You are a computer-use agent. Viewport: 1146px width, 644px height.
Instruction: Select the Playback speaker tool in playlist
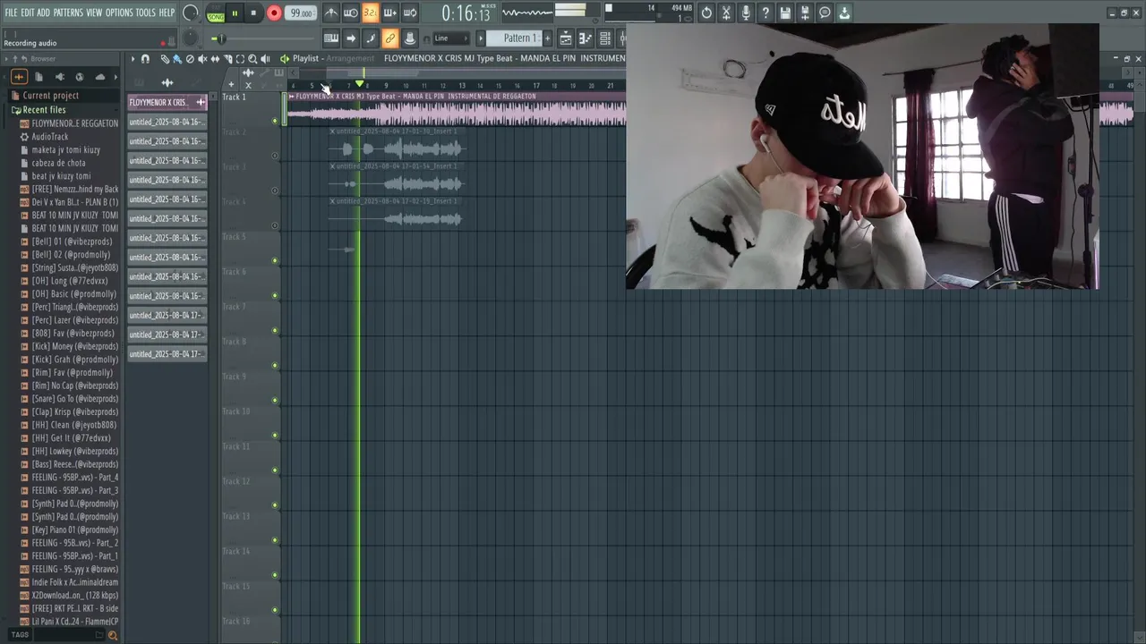click(265, 59)
